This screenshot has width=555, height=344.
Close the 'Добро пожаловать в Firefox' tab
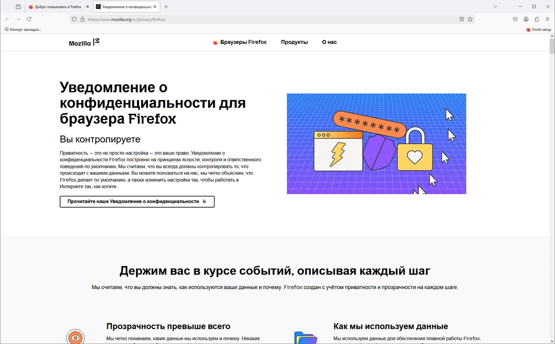coord(87,7)
